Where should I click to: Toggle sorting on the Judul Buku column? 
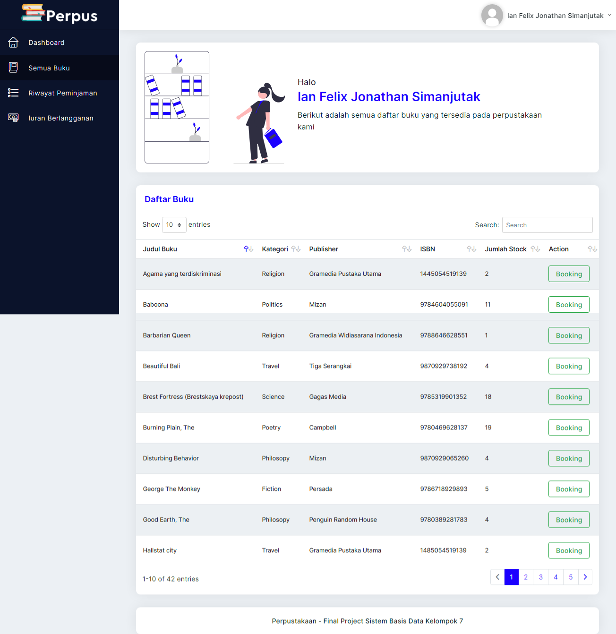click(248, 248)
